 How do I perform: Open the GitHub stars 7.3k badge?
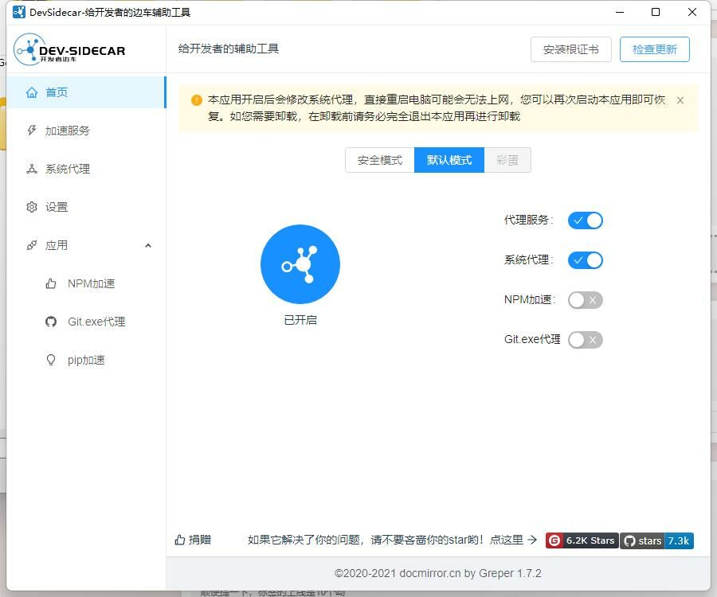point(657,540)
